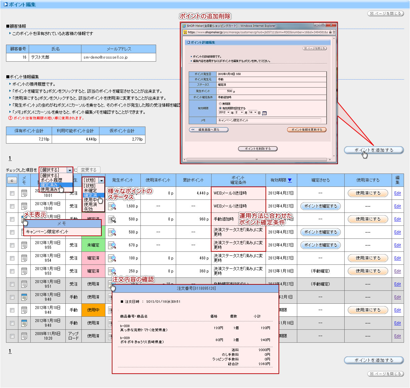Viewport: 410px width, 388px height.
Task: Select 失効 from status filter list
Action: click(88, 209)
